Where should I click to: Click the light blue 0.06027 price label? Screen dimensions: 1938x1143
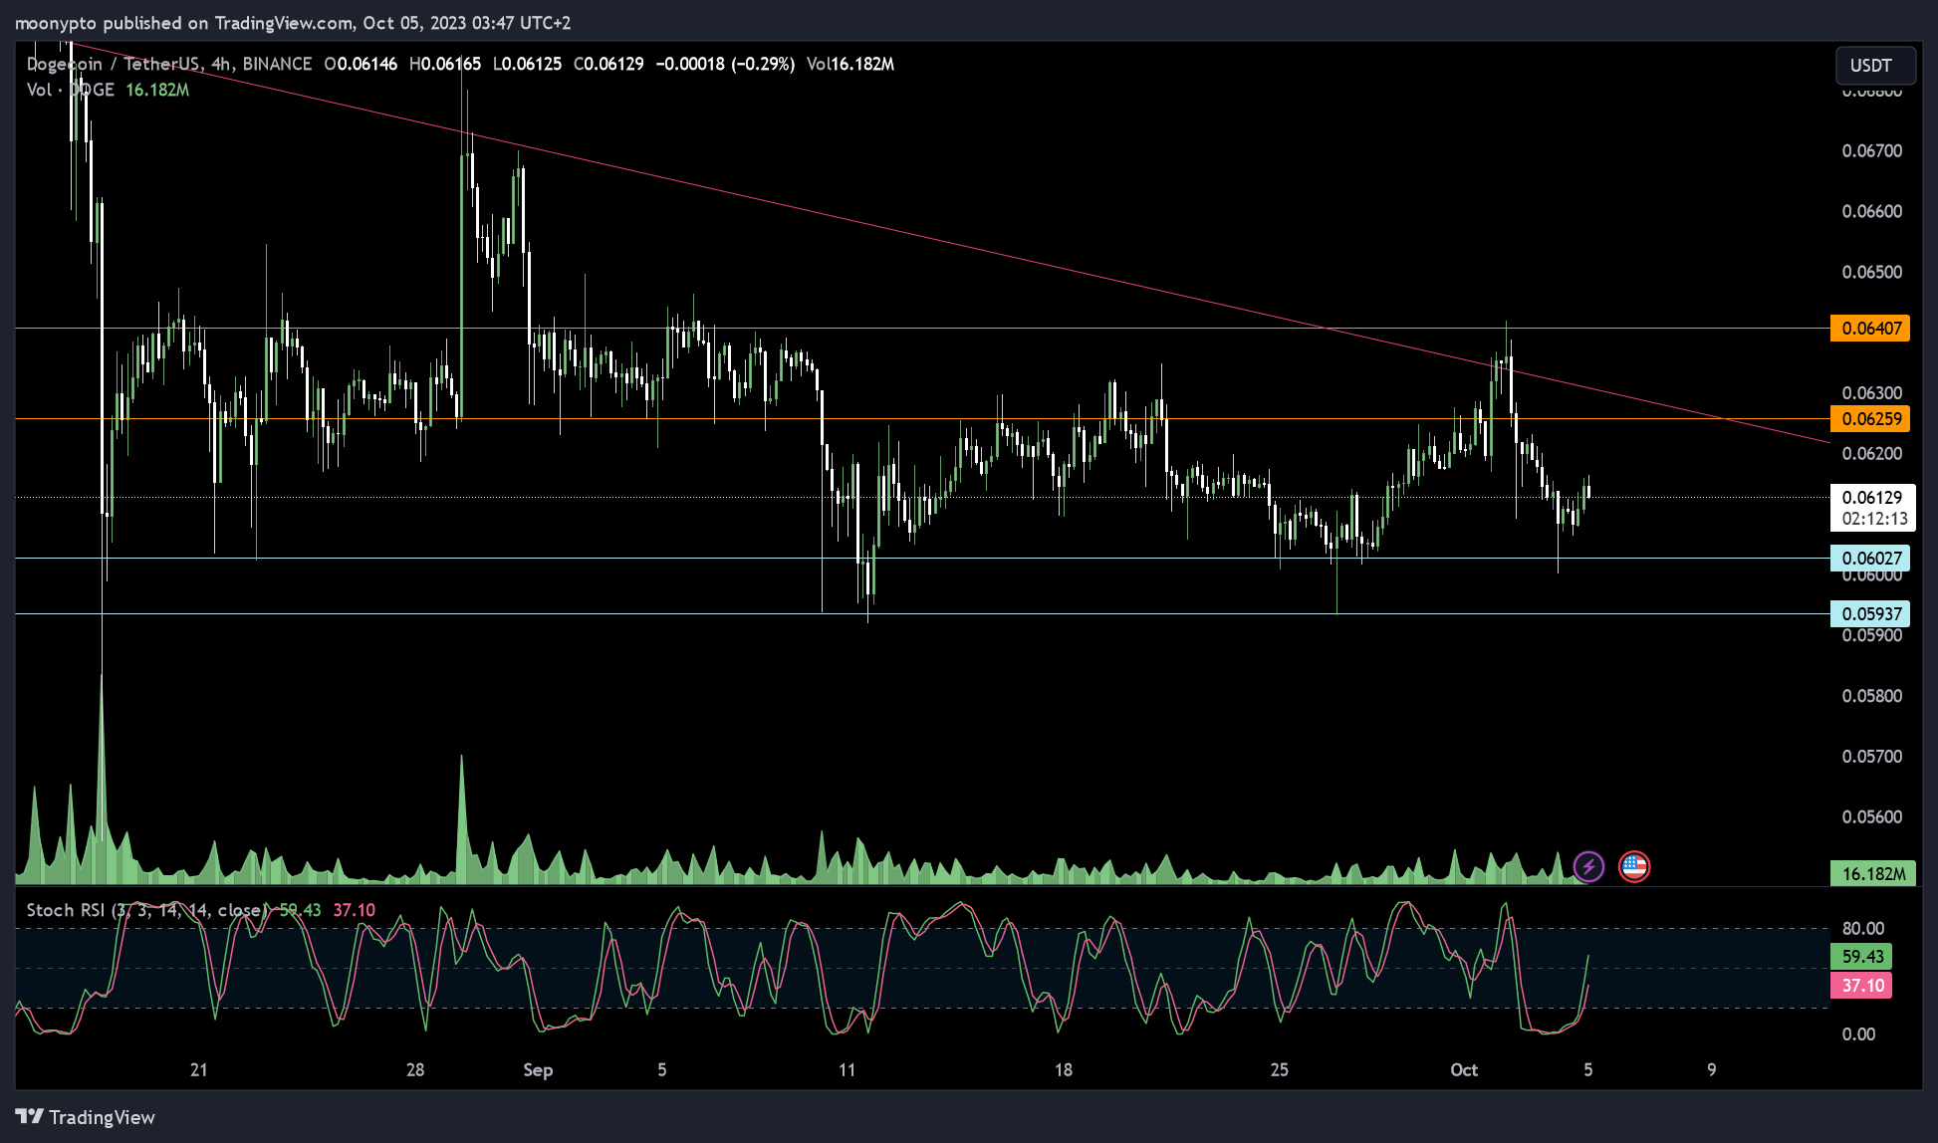(x=1870, y=559)
